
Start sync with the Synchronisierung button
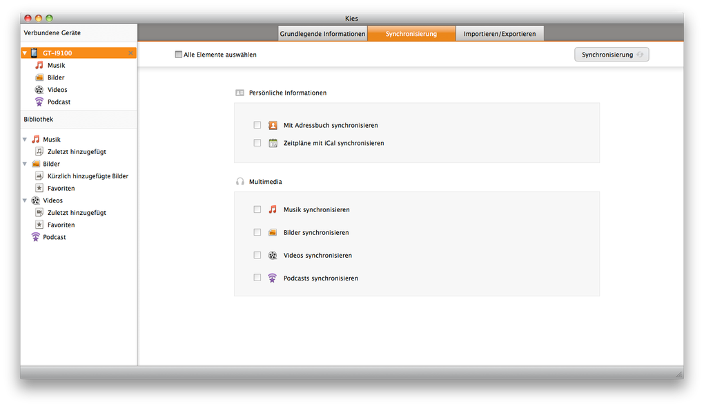point(612,55)
